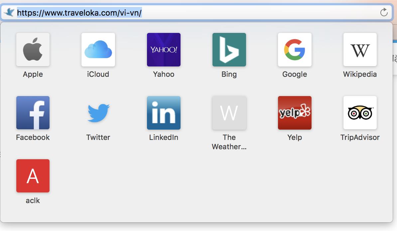Screen dimensions: 397x231
Task: Open the Facebook favorite icon
Action: click(x=33, y=113)
